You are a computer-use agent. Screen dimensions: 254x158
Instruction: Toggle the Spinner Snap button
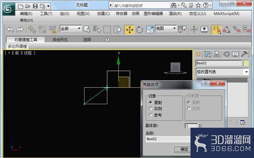247,30
